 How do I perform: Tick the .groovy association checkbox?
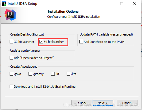click(x=30, y=74)
